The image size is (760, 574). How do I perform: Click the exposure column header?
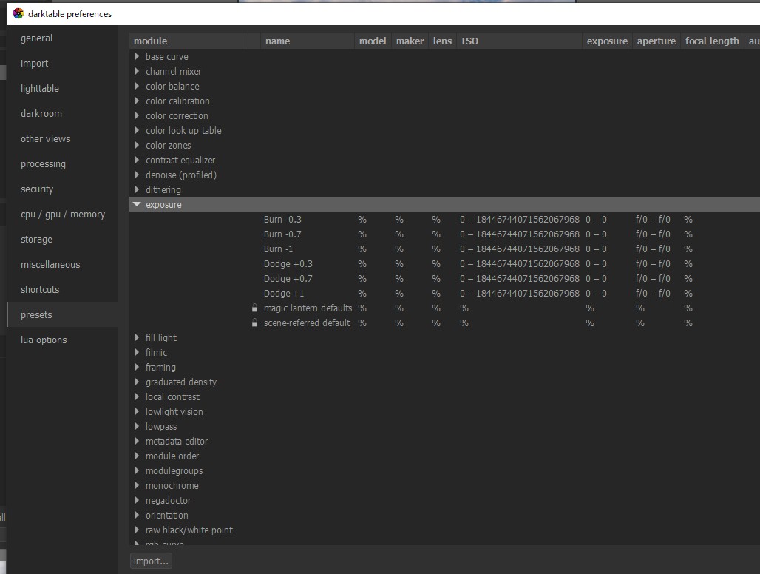click(x=607, y=41)
